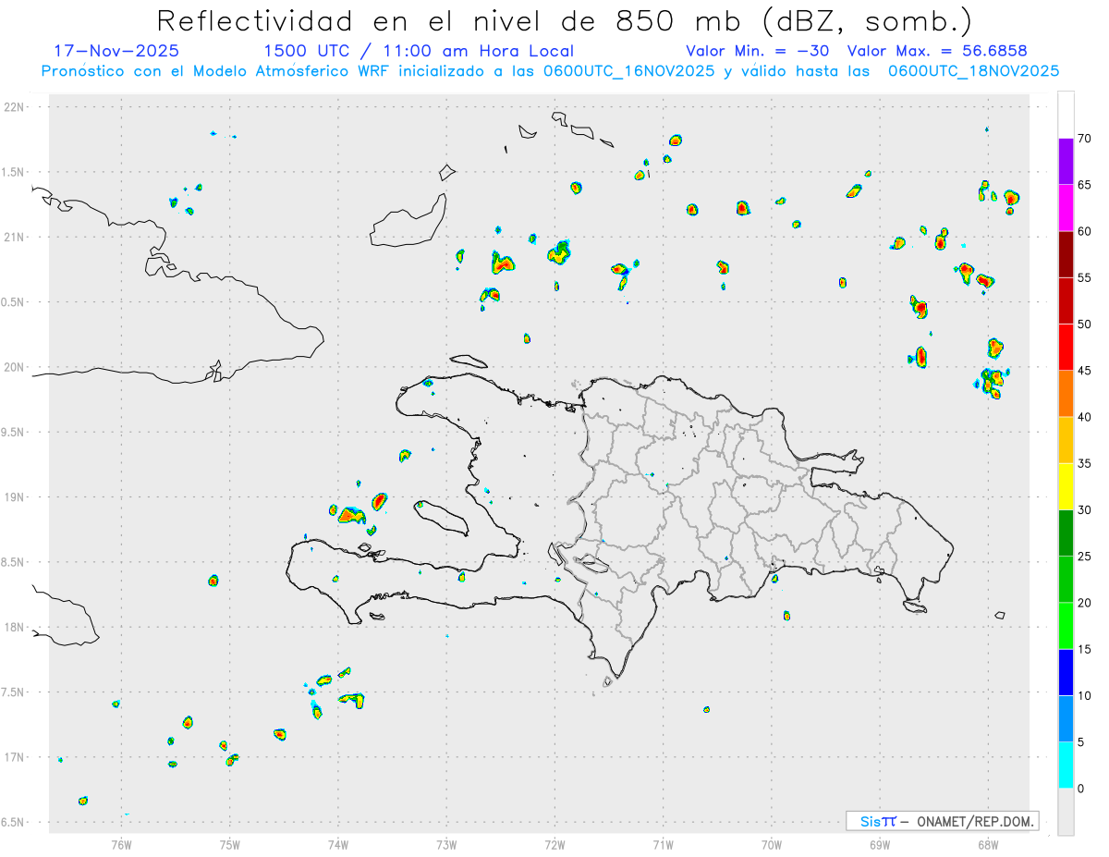The height and width of the screenshot is (857, 1109).
Task: Select the yellow 30-35 dBZ colorbar segment
Action: coord(1066,487)
